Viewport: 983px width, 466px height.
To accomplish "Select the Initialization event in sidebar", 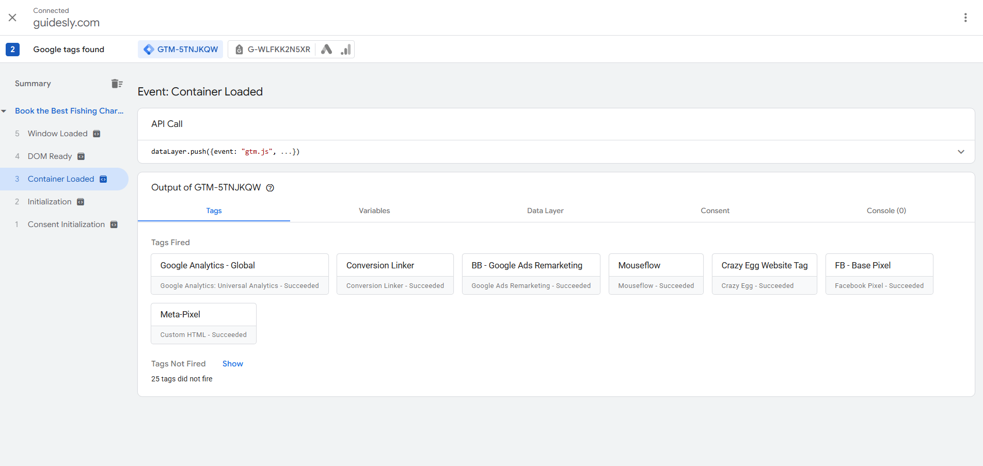I will [x=50, y=202].
